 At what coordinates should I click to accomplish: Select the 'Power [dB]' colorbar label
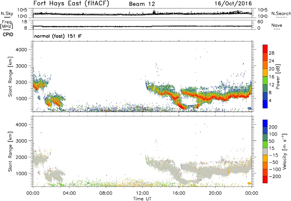click(x=278, y=77)
